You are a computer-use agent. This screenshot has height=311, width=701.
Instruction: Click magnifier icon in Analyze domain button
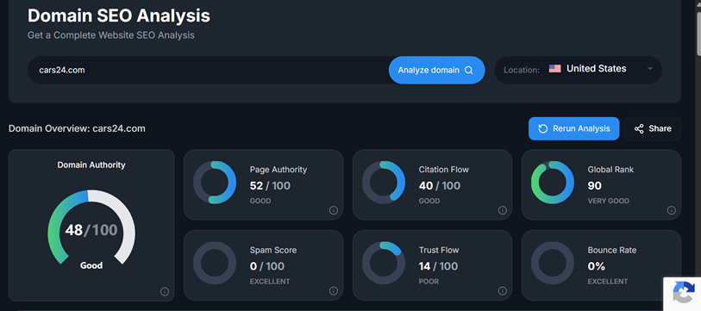click(x=468, y=70)
